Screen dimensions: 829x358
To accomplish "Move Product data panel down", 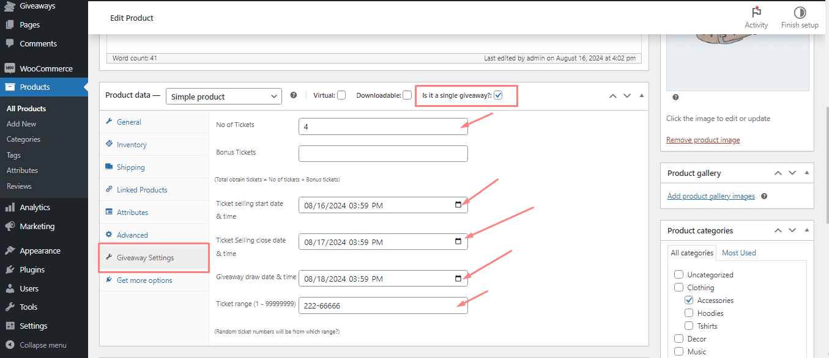I will (x=627, y=96).
